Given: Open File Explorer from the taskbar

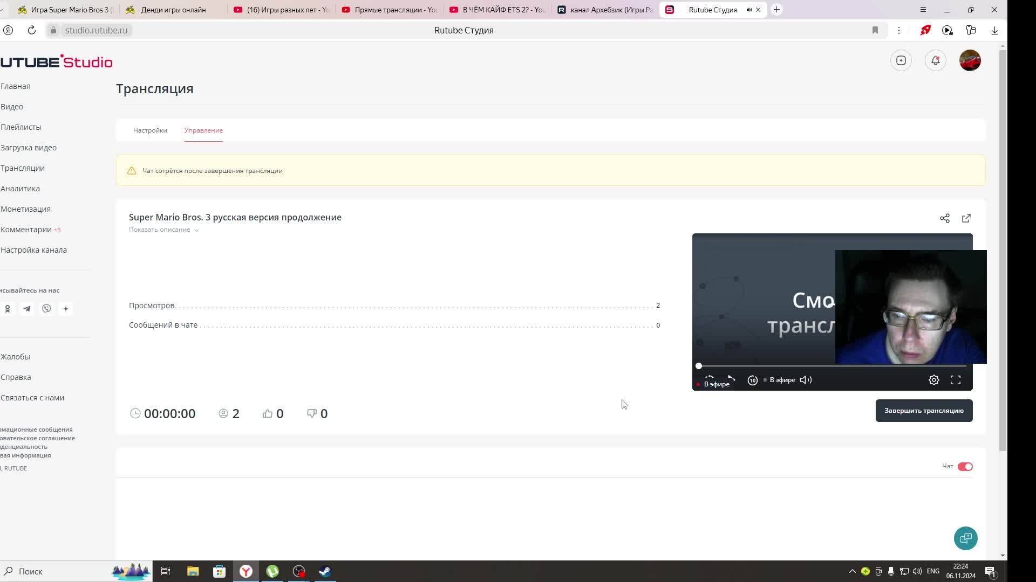Looking at the screenshot, I should (x=193, y=571).
